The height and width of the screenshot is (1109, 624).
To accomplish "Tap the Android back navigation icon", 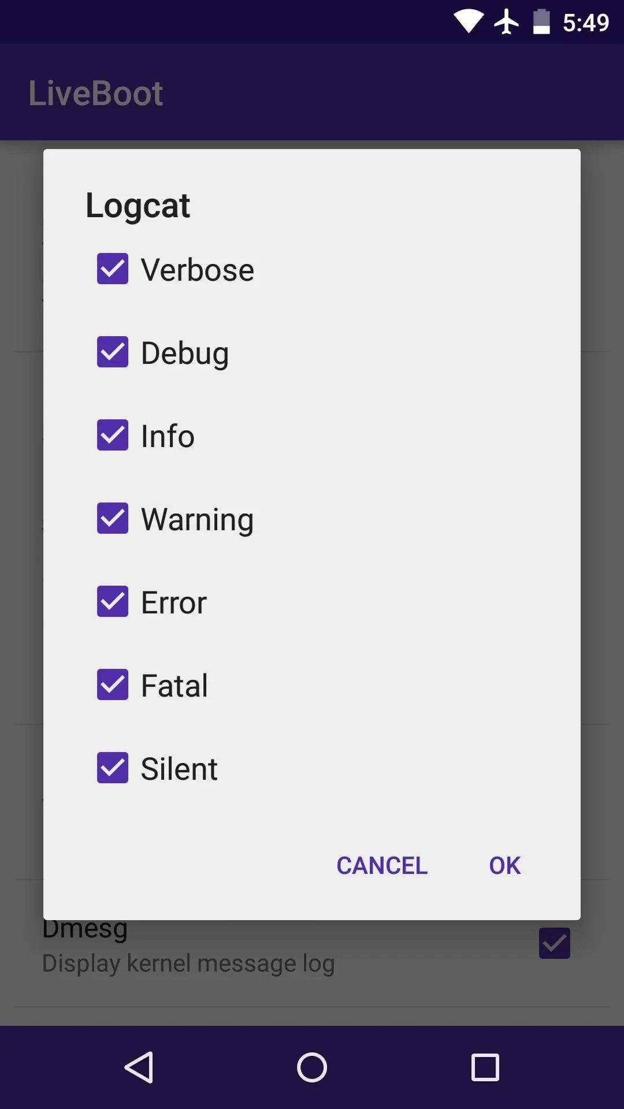I will pos(139,1067).
